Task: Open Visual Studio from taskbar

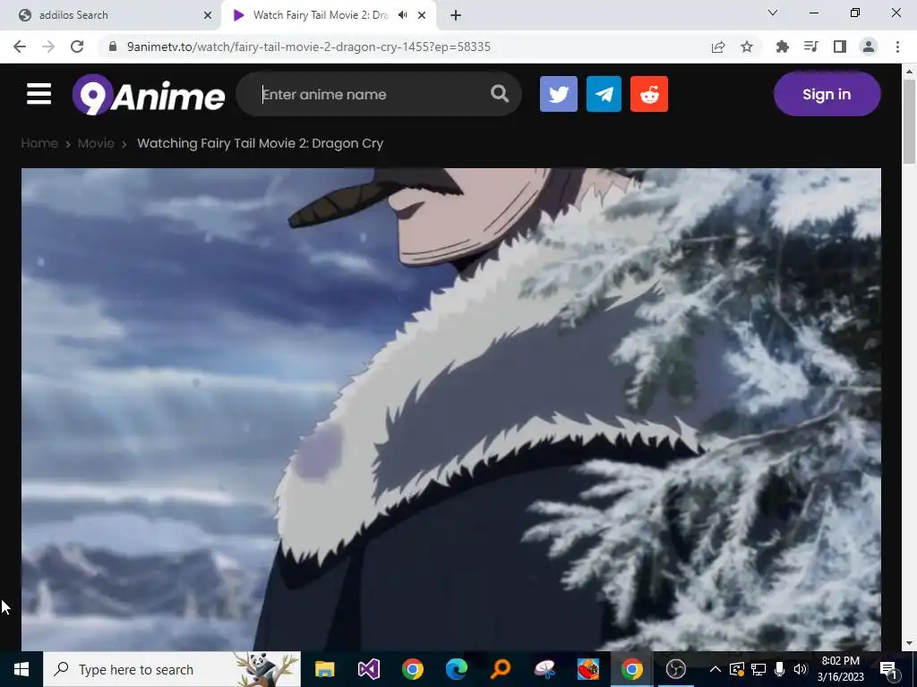Action: (x=368, y=669)
